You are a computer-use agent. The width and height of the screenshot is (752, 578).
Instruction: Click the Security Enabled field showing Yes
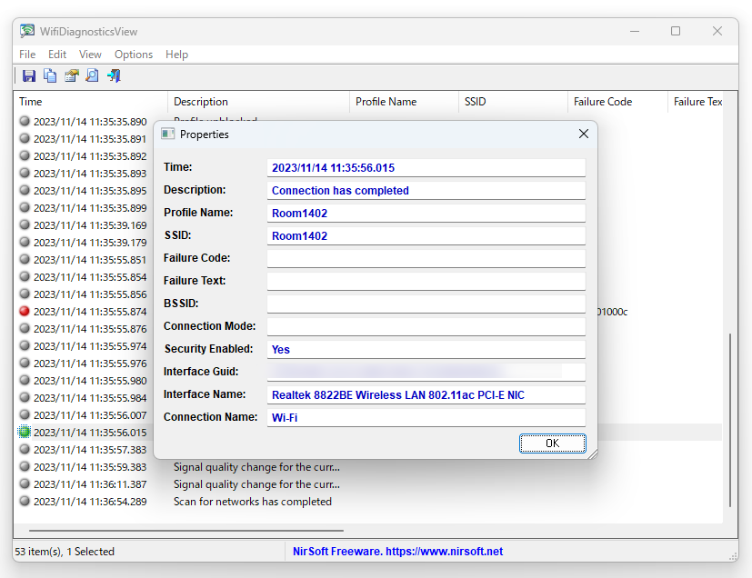tap(426, 349)
